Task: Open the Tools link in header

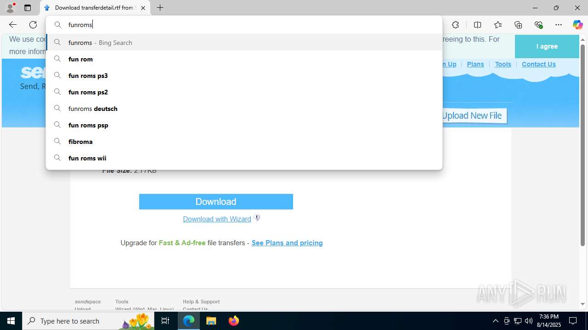Action: pos(503,64)
